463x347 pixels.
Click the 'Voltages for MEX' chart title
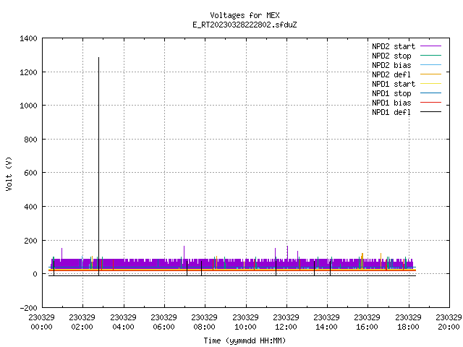pos(245,15)
